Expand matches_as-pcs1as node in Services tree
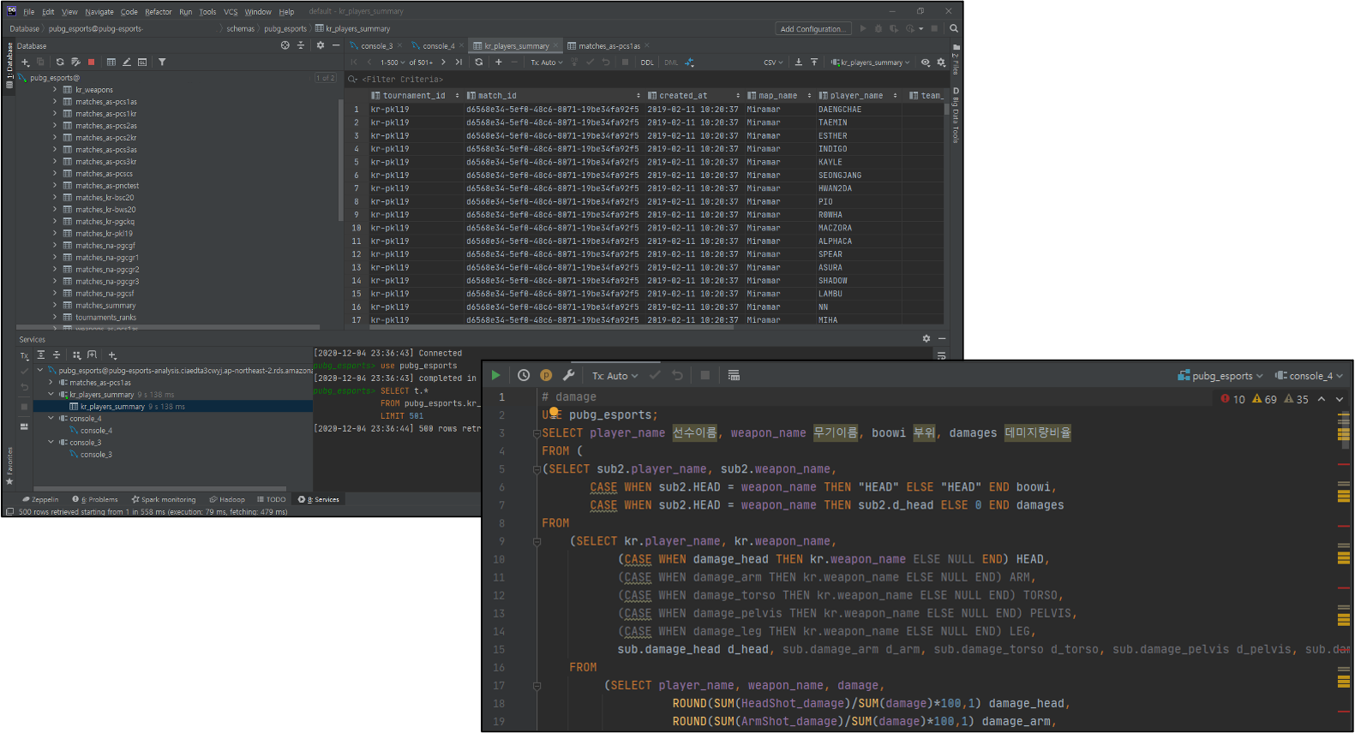1355x733 pixels. [x=51, y=382]
